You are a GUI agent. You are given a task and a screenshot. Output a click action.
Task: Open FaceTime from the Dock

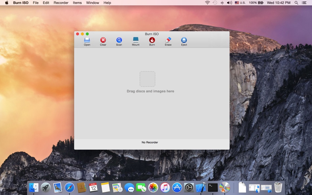point(141,187)
